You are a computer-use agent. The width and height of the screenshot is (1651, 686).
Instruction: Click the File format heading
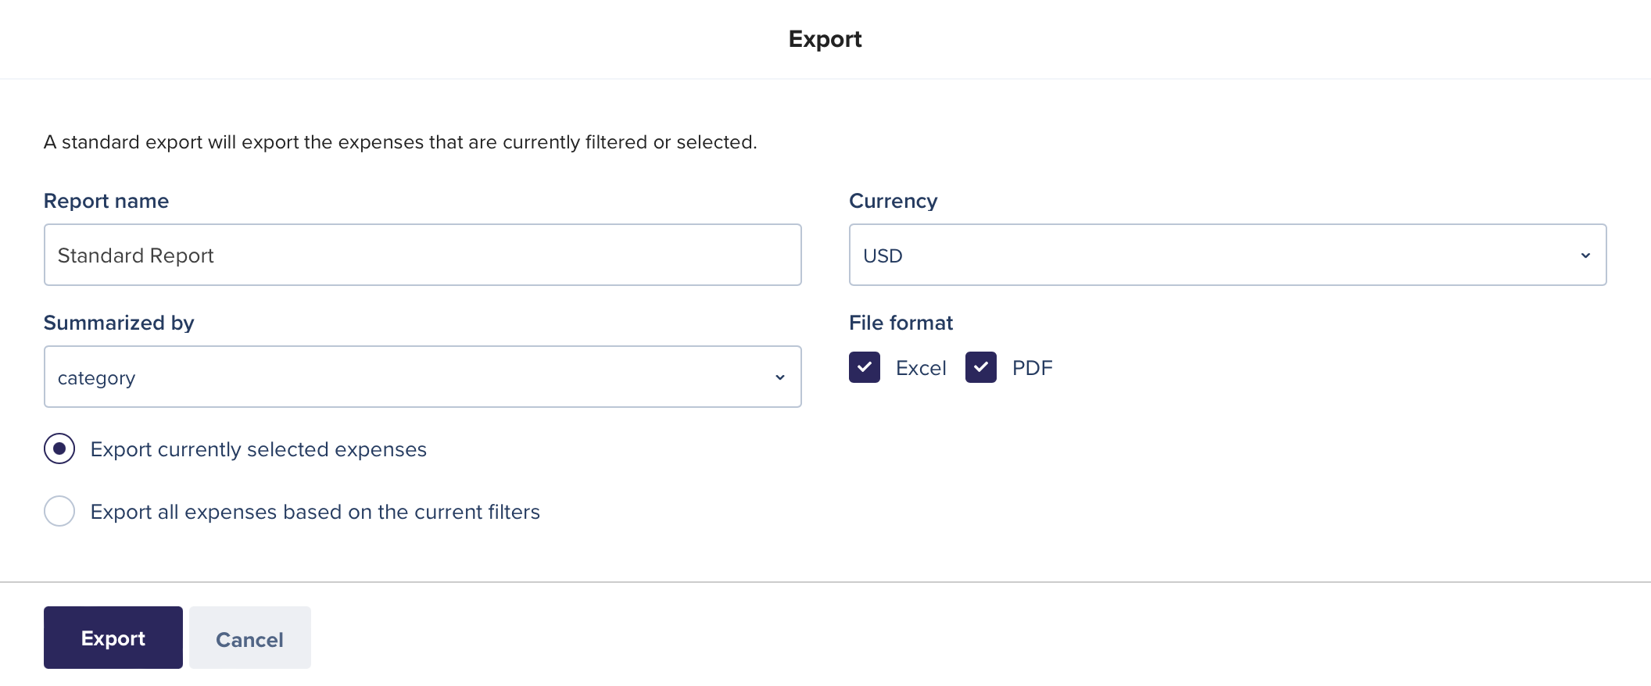pyautogui.click(x=901, y=323)
